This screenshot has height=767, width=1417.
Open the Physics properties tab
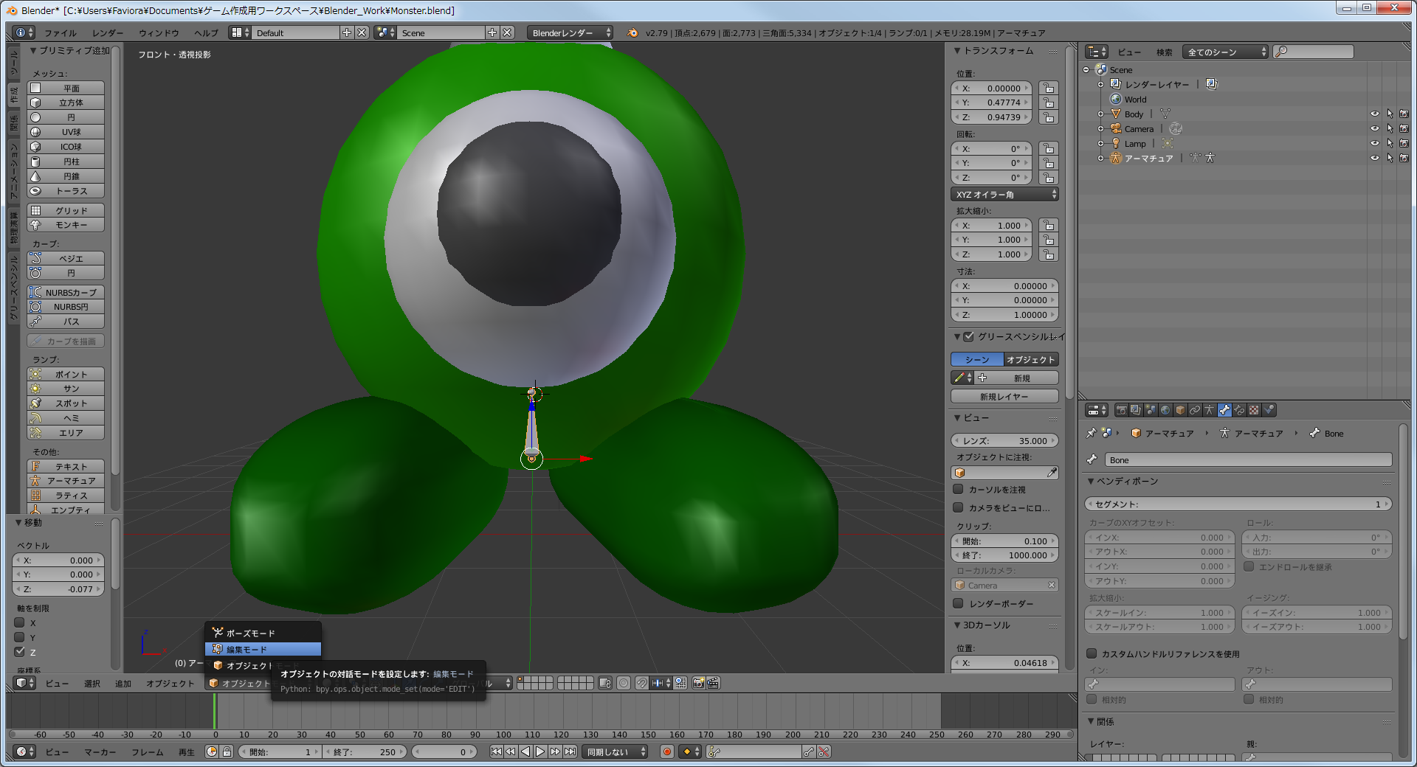(1269, 410)
